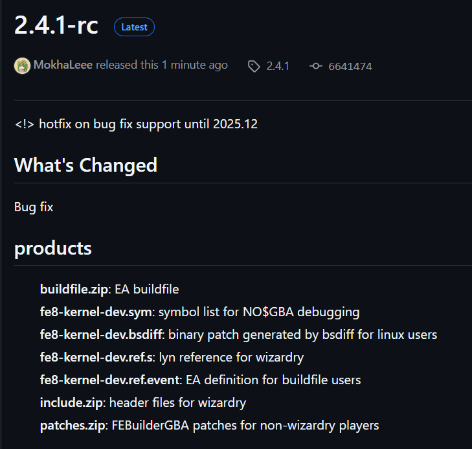This screenshot has height=449, width=472.
Task: Click include.zip in products list
Action: (x=71, y=403)
